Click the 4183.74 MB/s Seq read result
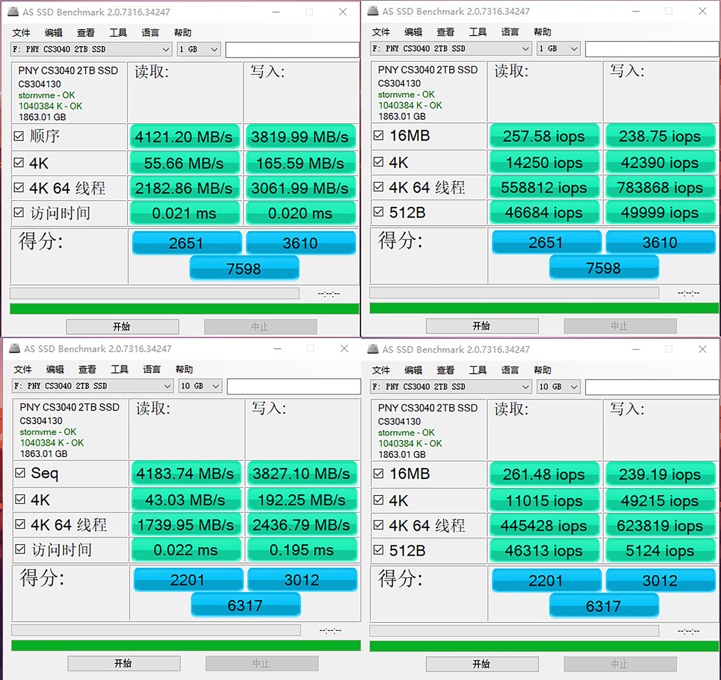 186,474
